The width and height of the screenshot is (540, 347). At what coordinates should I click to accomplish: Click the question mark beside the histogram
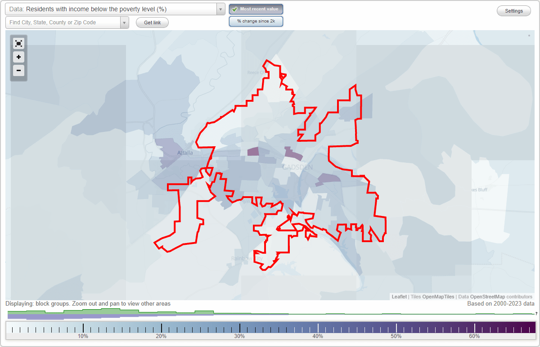pos(536,313)
